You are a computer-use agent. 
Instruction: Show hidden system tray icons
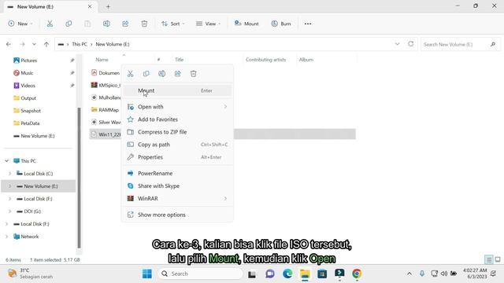click(x=409, y=274)
